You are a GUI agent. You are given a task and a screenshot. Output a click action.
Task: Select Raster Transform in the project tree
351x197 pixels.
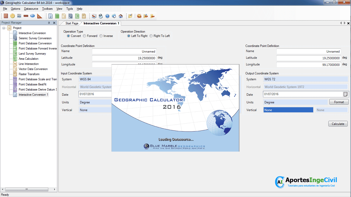(x=29, y=74)
